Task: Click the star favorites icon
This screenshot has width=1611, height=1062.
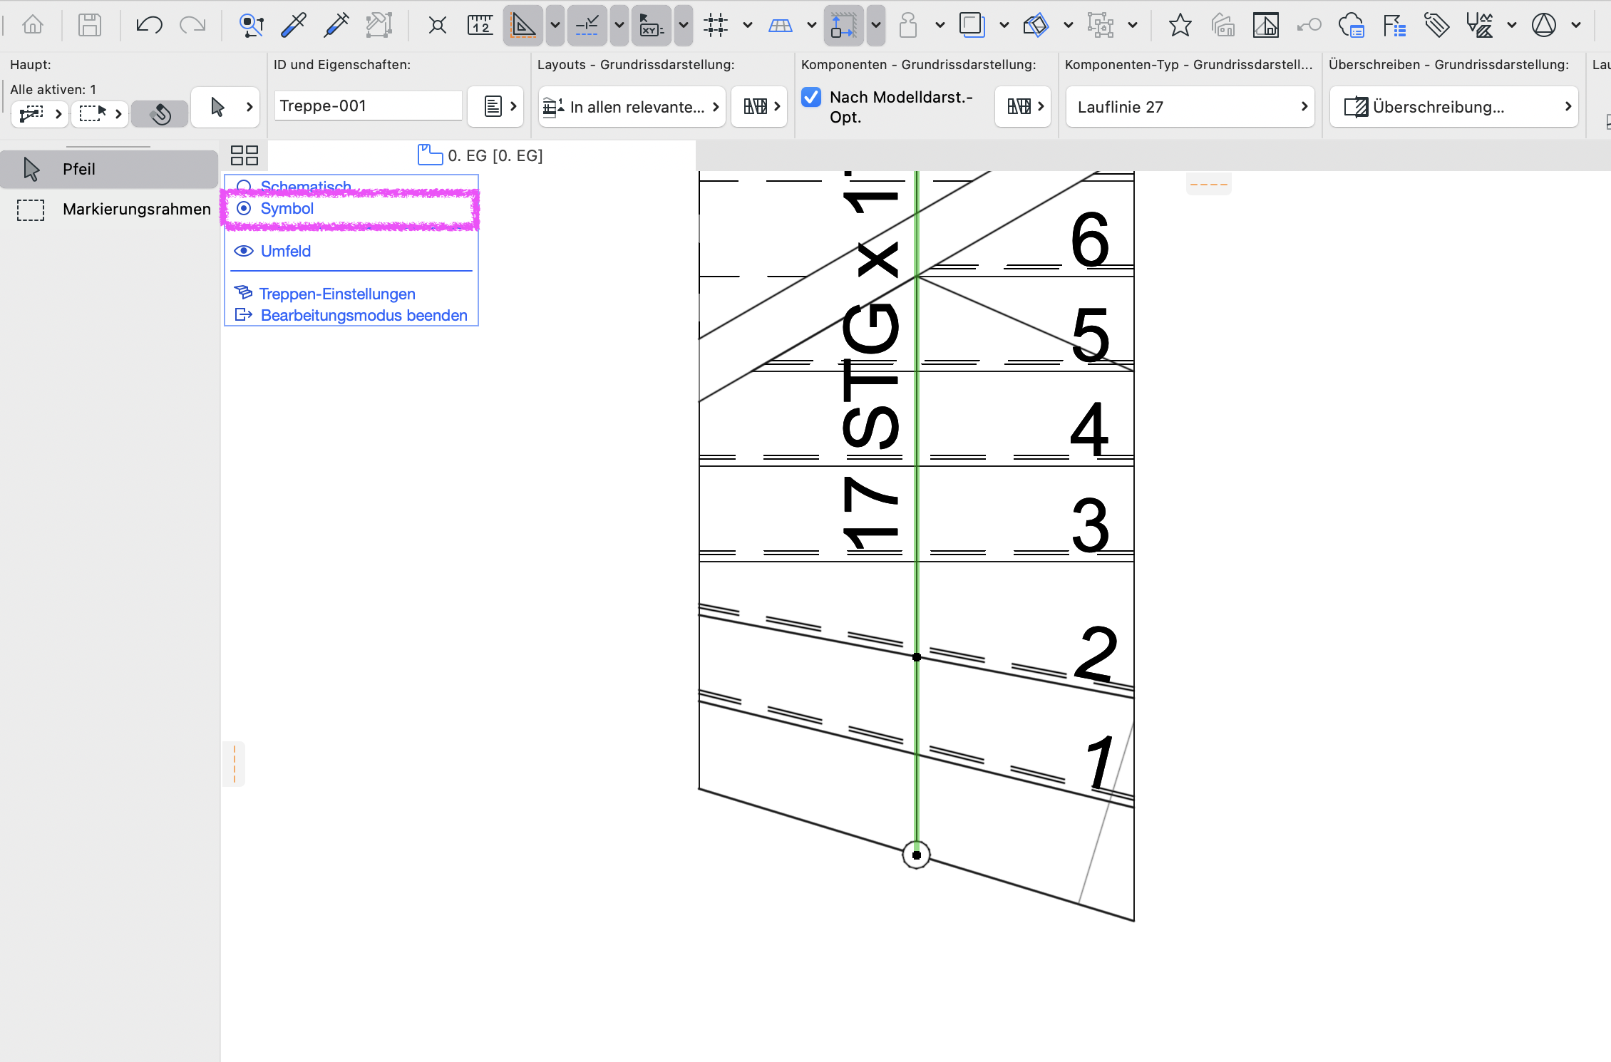Action: click(x=1180, y=26)
